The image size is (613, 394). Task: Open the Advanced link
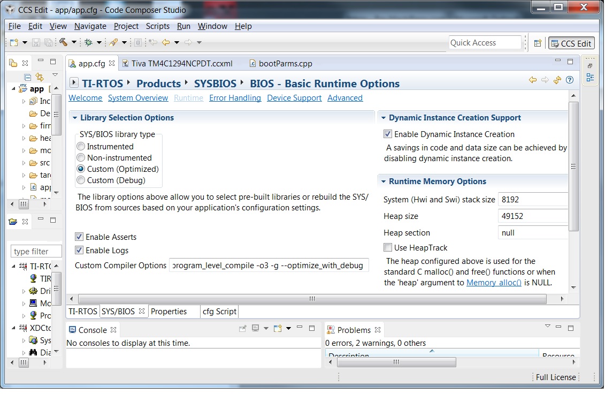tap(345, 98)
